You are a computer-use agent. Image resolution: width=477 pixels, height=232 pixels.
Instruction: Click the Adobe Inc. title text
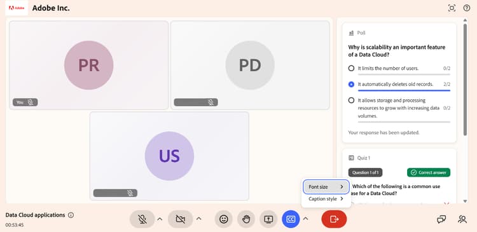click(x=51, y=8)
